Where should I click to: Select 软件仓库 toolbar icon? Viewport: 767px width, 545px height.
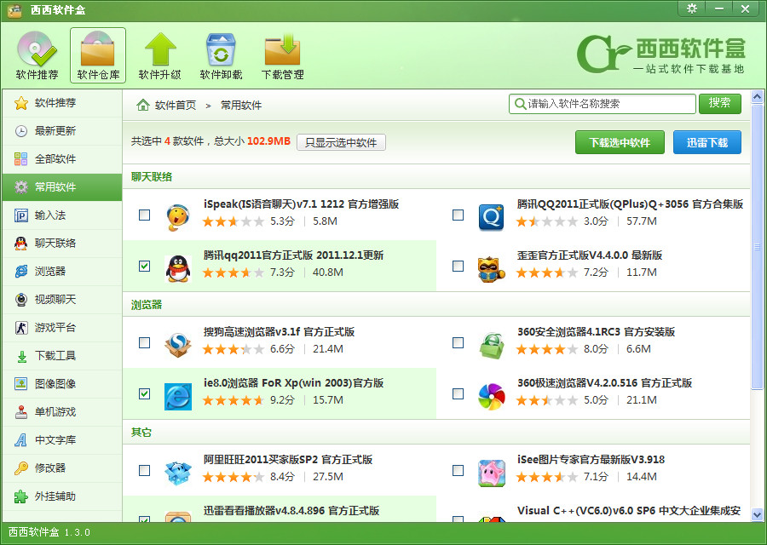click(x=98, y=54)
